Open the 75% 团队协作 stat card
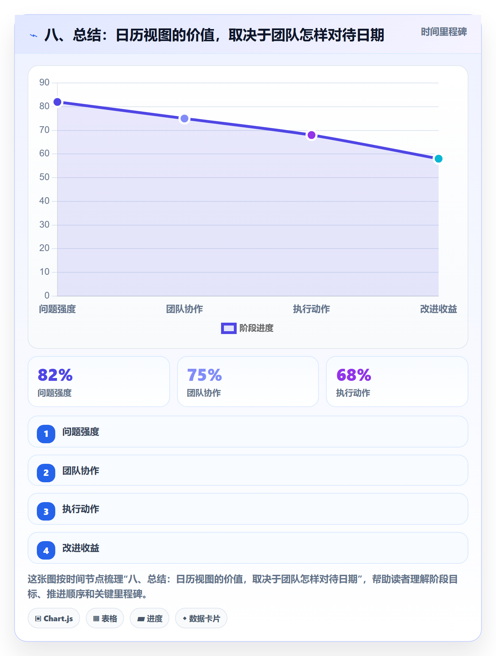Screen dimensions: 496x656 coord(248,382)
